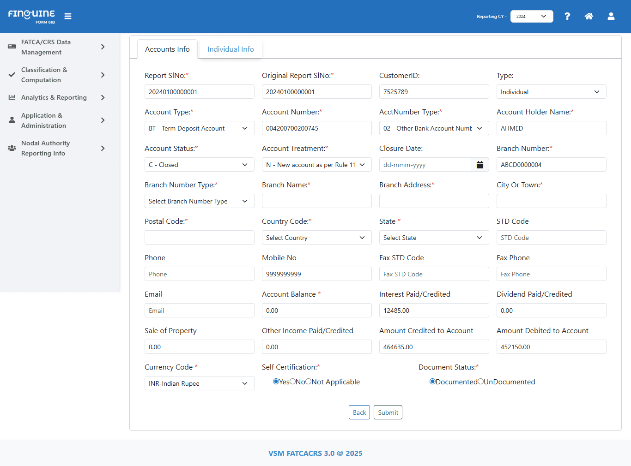Open Closure Date calendar picker icon
This screenshot has width=631, height=466.
pos(480,165)
